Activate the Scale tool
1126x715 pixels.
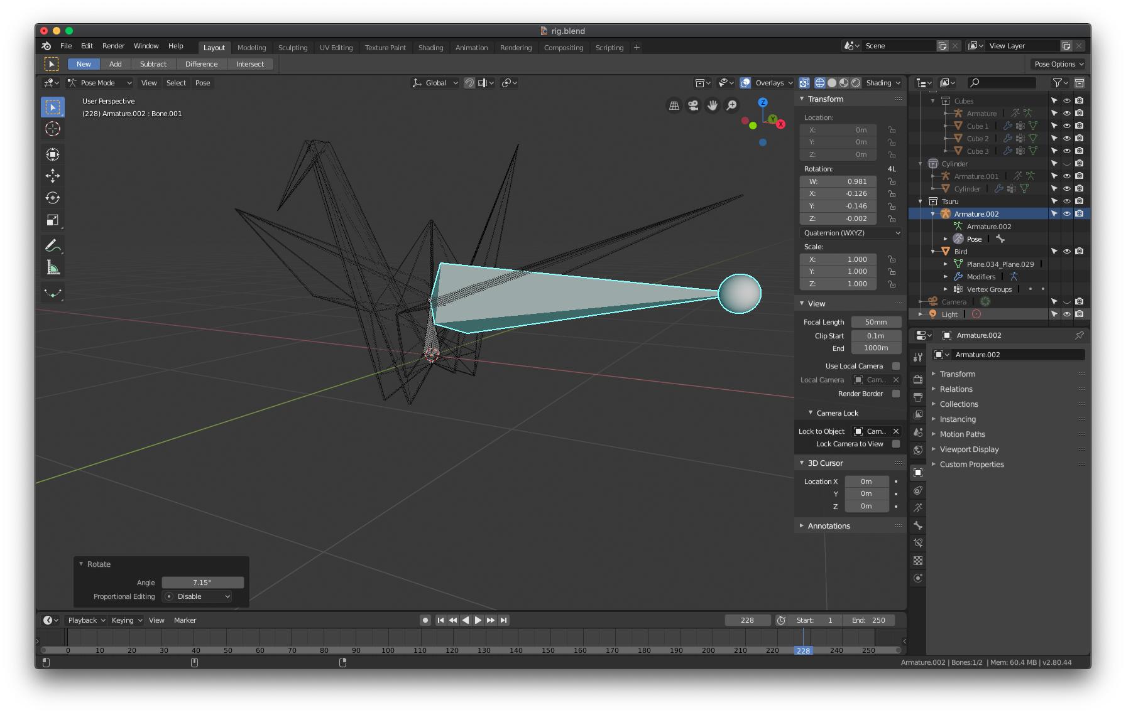[x=53, y=220]
